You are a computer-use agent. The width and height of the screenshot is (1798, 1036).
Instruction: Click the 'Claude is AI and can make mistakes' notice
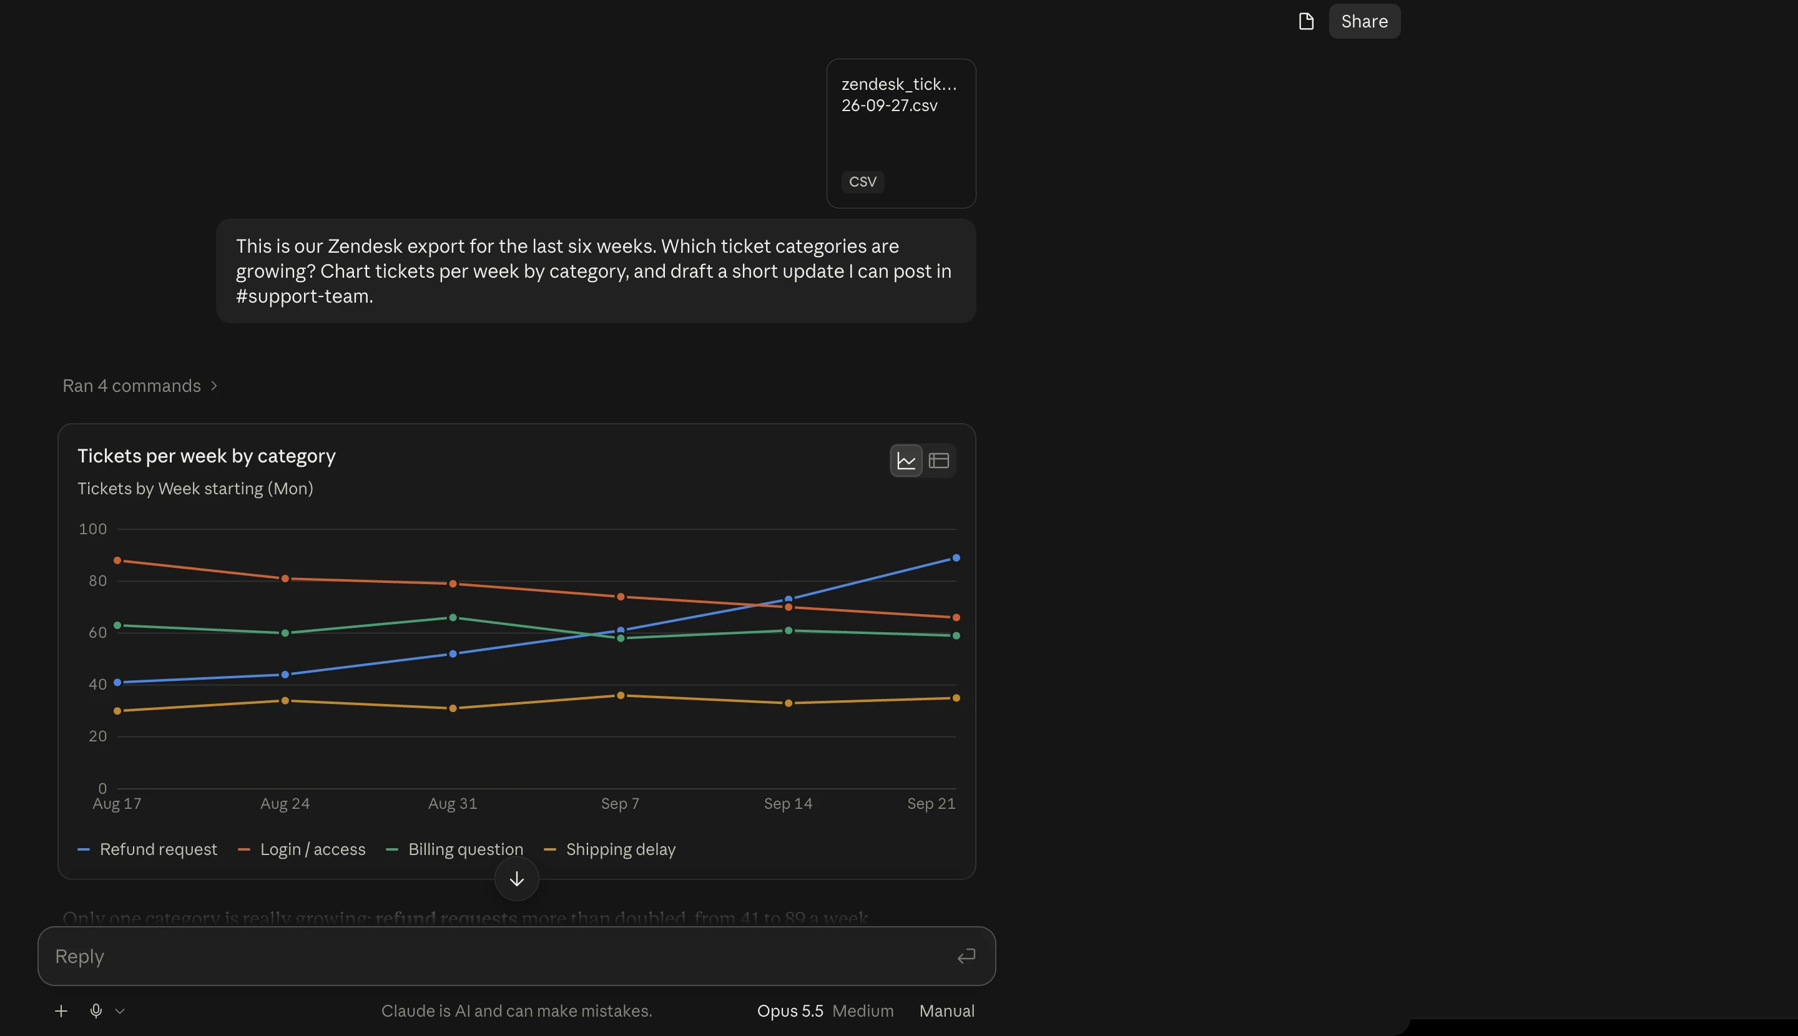click(516, 1010)
